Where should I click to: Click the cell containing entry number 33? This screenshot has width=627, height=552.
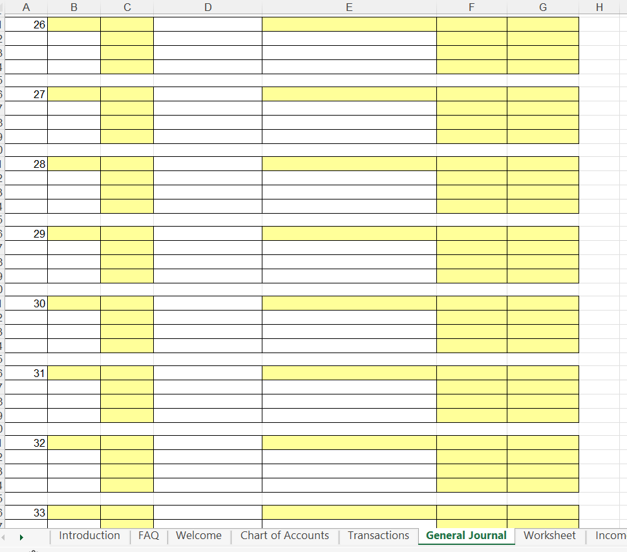(26, 513)
